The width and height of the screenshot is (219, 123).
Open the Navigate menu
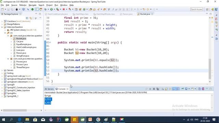click(33, 5)
